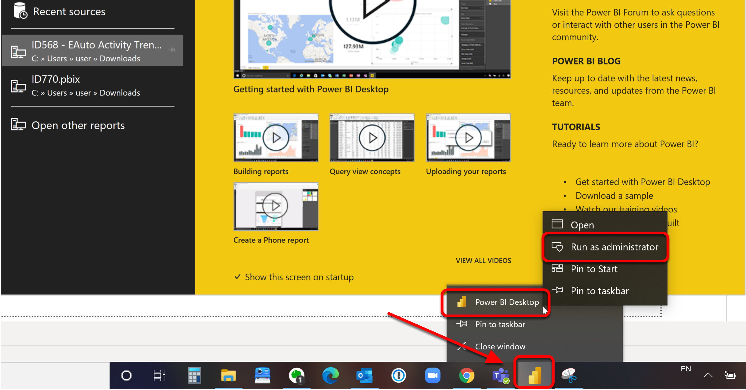Toggle Show this screen on startup checkbox

(238, 277)
